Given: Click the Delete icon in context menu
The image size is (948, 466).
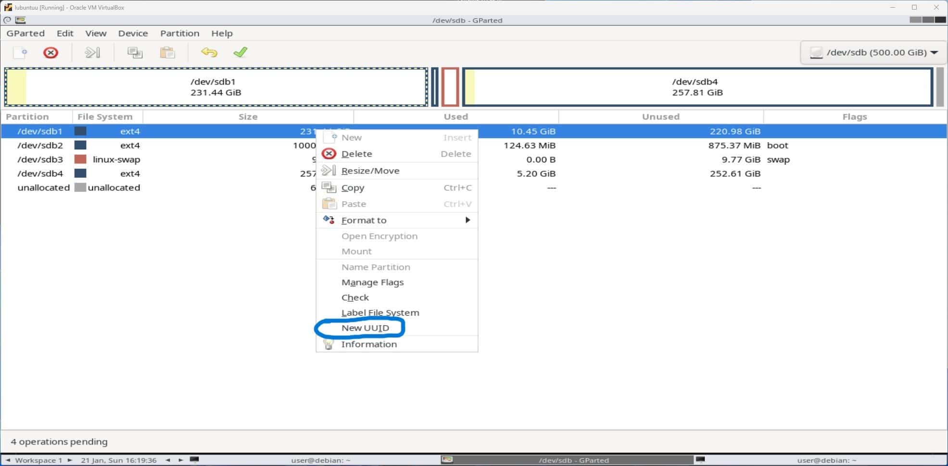Looking at the screenshot, I should click(x=329, y=154).
